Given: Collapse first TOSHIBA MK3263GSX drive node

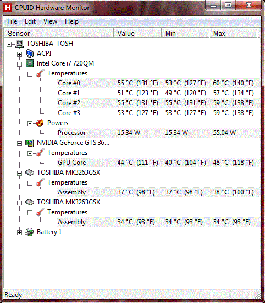Looking at the screenshot, I should pyautogui.click(x=19, y=173).
